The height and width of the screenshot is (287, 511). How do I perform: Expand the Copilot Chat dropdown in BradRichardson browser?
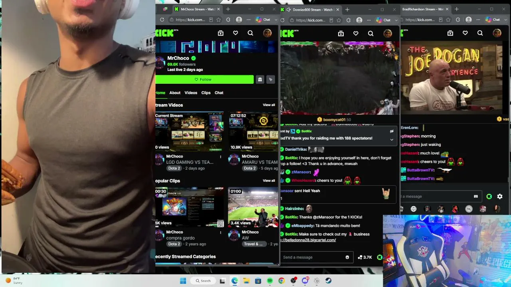click(x=506, y=20)
